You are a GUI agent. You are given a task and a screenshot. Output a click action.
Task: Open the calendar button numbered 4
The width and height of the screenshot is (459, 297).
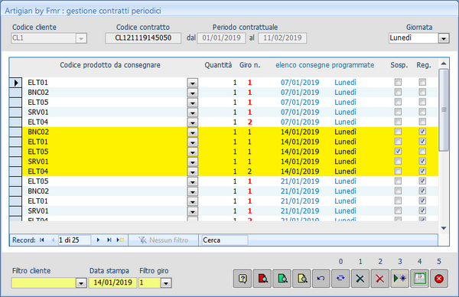click(419, 279)
